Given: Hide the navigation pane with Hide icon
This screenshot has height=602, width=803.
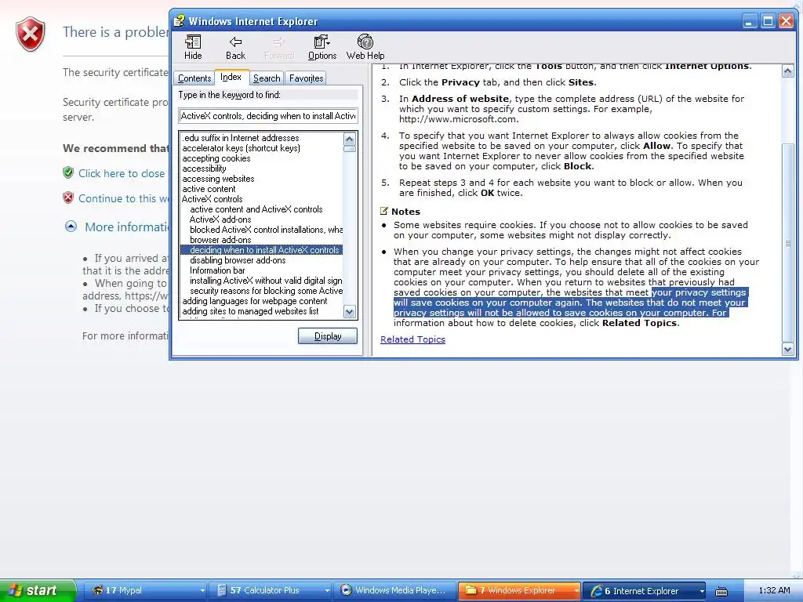Looking at the screenshot, I should [193, 47].
